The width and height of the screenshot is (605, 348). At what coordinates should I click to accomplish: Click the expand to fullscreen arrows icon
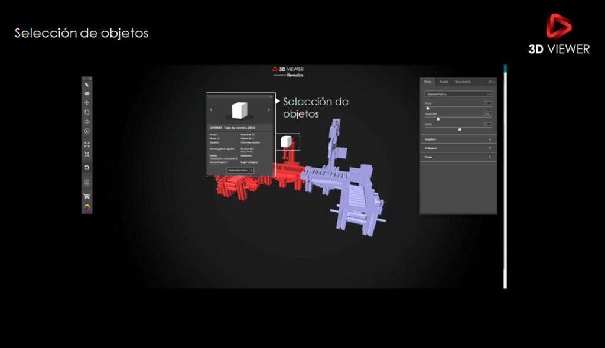pos(87,144)
